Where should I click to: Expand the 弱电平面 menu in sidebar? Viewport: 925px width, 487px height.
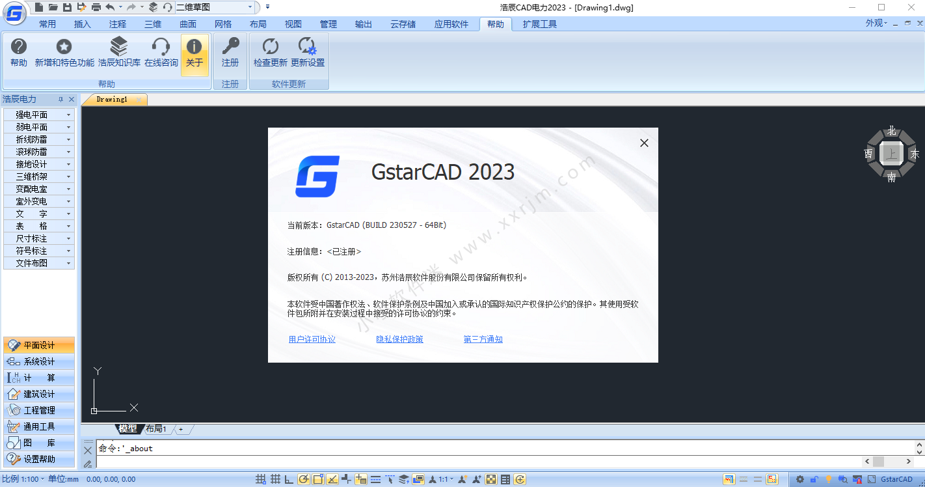(x=39, y=127)
